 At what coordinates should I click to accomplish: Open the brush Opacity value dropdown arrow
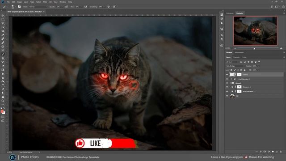(x=63, y=7)
